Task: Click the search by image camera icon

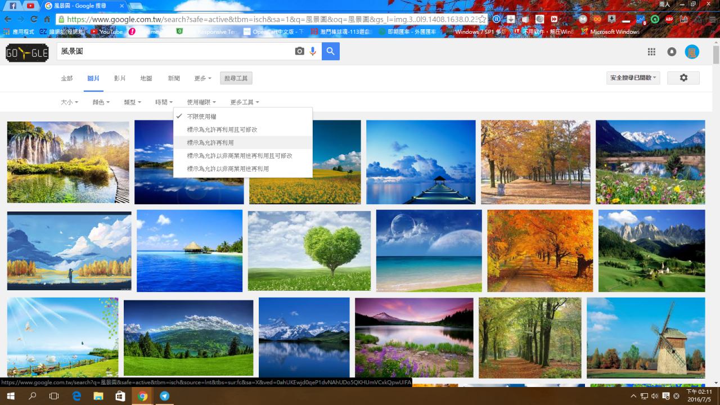Action: [299, 51]
